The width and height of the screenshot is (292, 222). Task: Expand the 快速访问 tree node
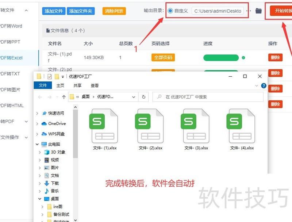coord(37,113)
